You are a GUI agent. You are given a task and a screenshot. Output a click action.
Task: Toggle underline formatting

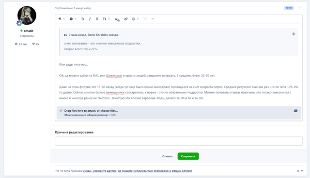point(97,19)
